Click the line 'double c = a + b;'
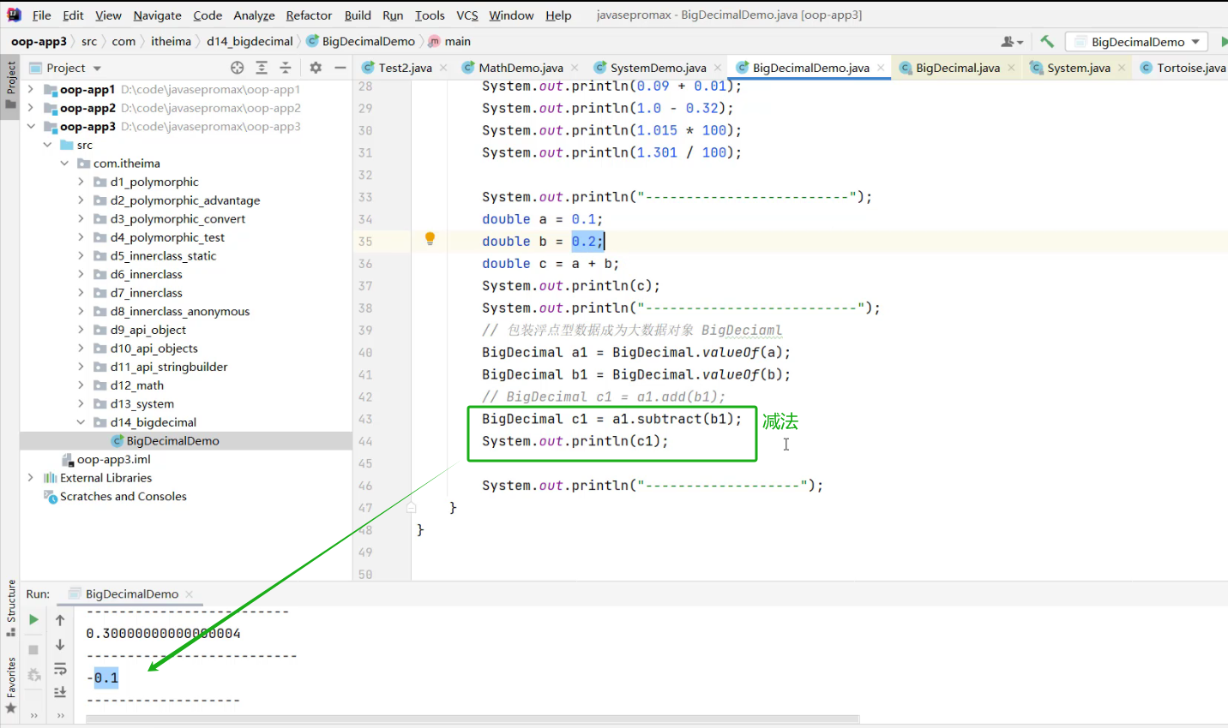This screenshot has height=728, width=1228. (x=550, y=264)
